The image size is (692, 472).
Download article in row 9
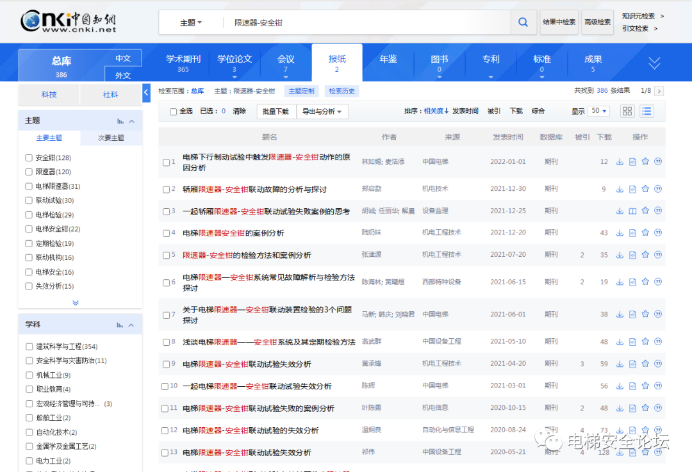[x=620, y=364]
